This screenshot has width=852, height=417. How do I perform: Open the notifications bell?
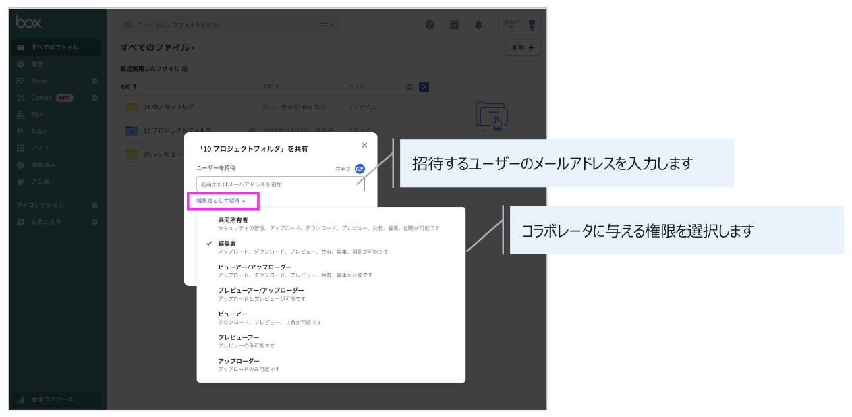(x=478, y=25)
